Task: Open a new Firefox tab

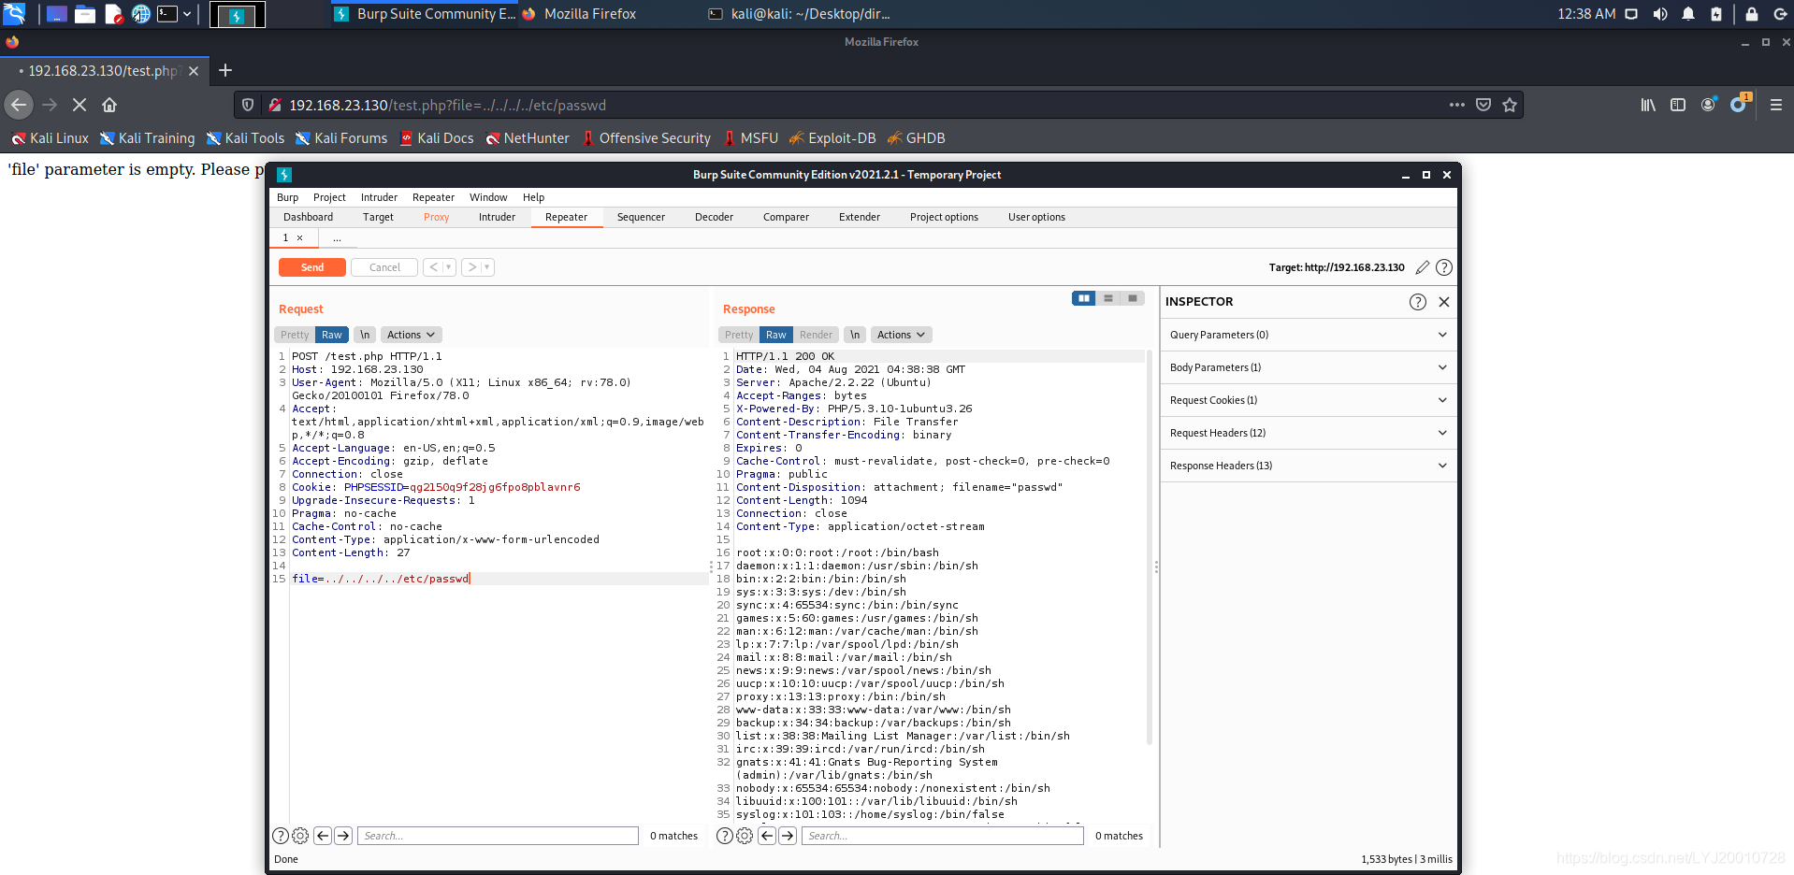Action: pyautogui.click(x=225, y=70)
